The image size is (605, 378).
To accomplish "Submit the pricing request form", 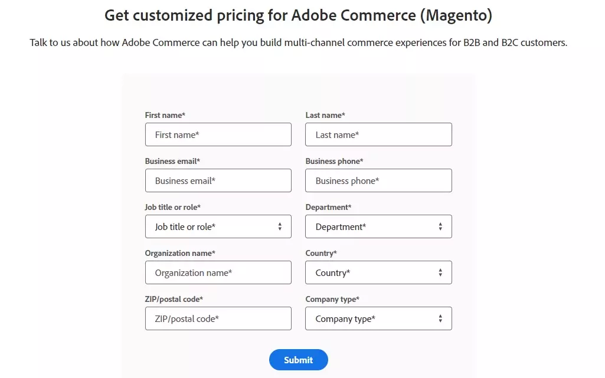I will pyautogui.click(x=298, y=360).
